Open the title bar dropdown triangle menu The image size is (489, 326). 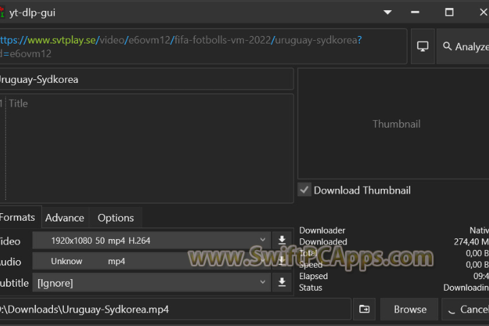coord(388,12)
